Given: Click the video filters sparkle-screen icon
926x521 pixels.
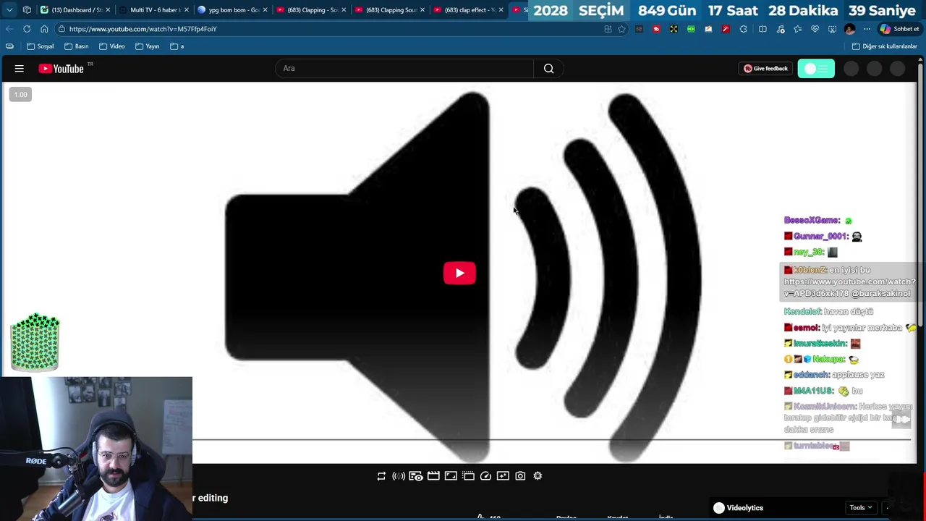Looking at the screenshot, I should (503, 476).
